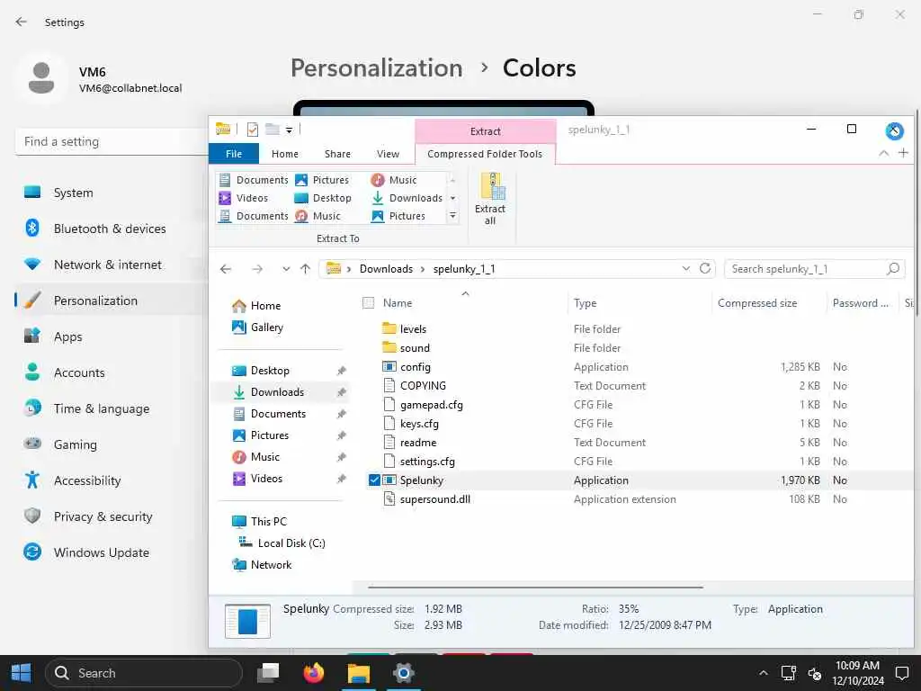The width and height of the screenshot is (921, 691).
Task: Expand the Extract To destination gallery
Action: (452, 216)
